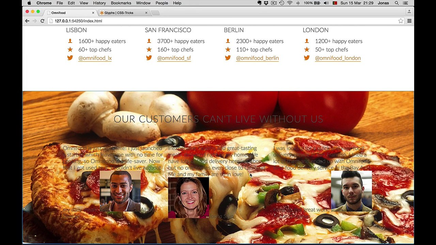Screen dimensions: 436x245
Task: Open Spotlight search
Action: point(397,3)
